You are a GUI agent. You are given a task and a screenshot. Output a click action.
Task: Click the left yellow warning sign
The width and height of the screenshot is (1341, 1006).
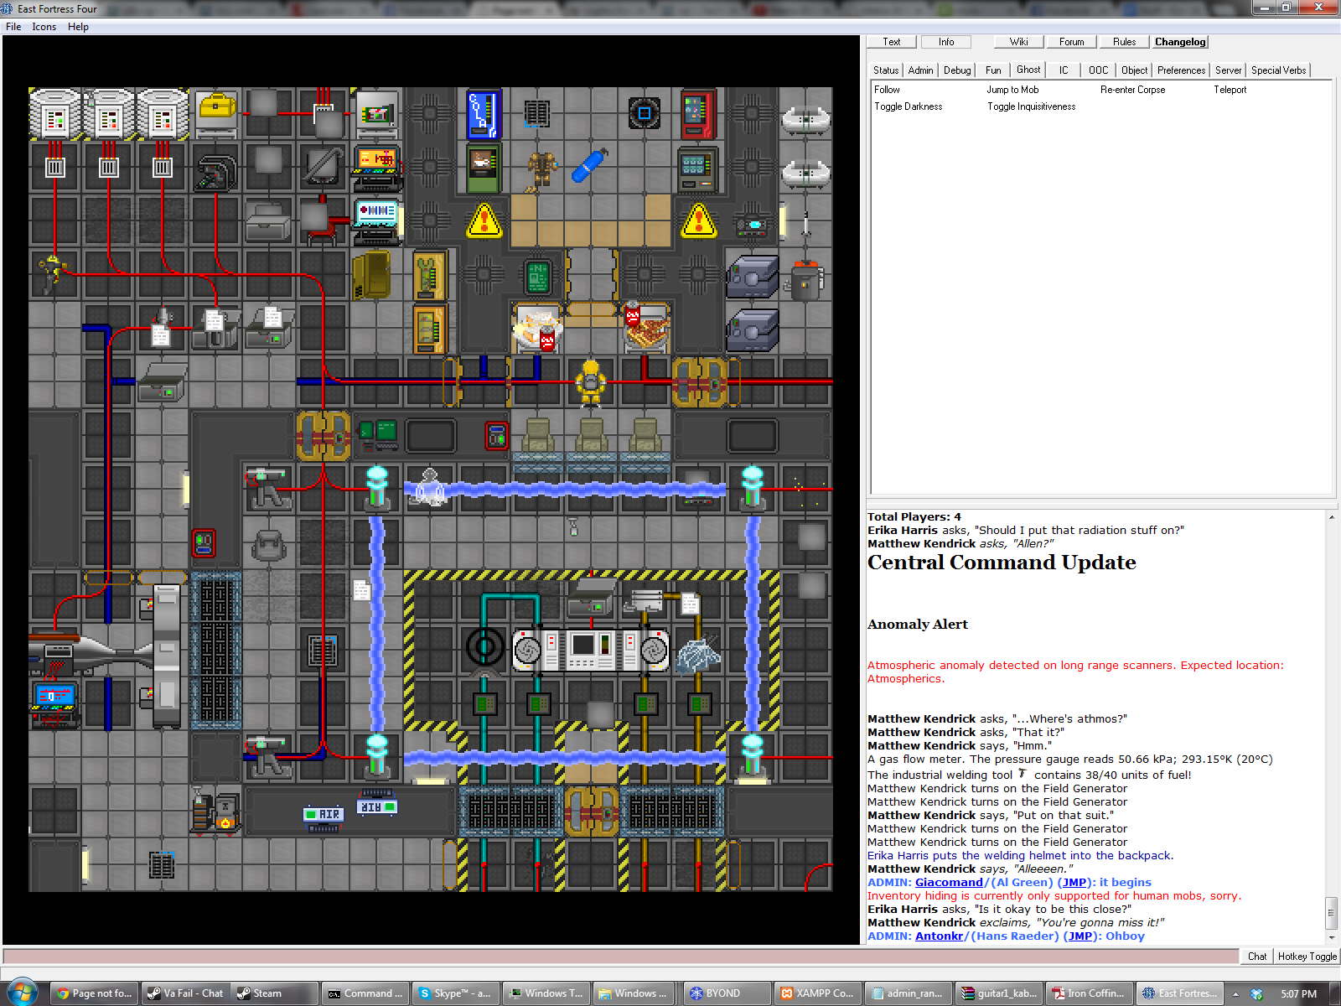484,220
